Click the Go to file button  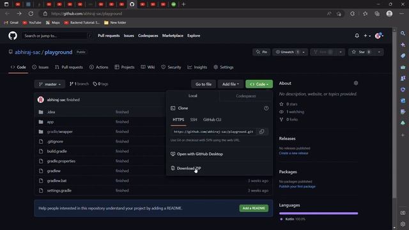tap(203, 84)
